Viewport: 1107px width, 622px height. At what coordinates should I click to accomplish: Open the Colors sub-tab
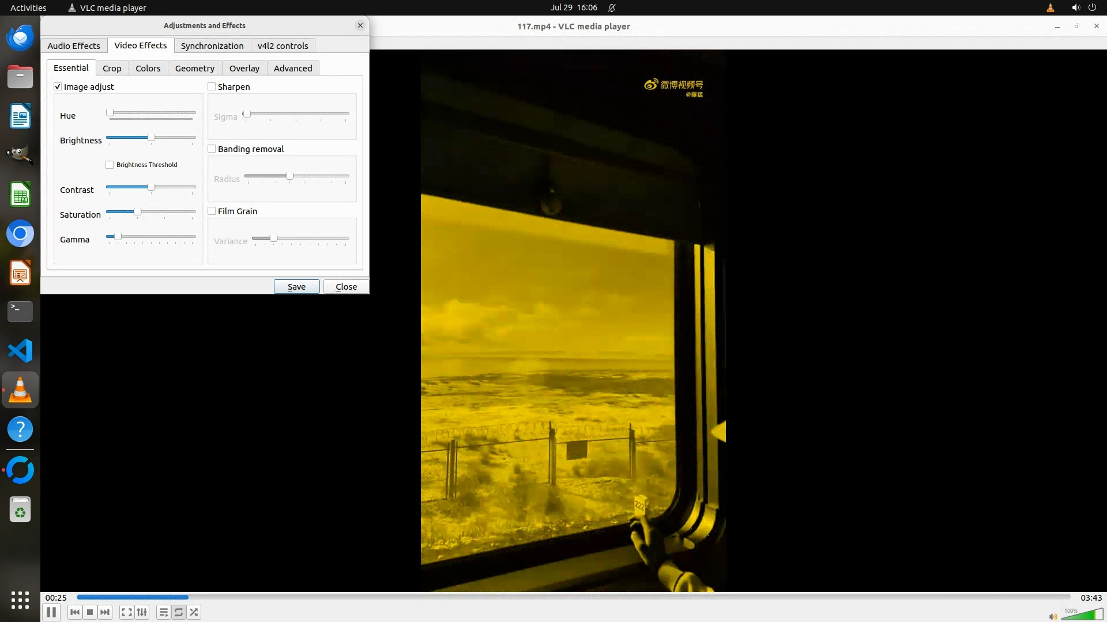click(148, 69)
